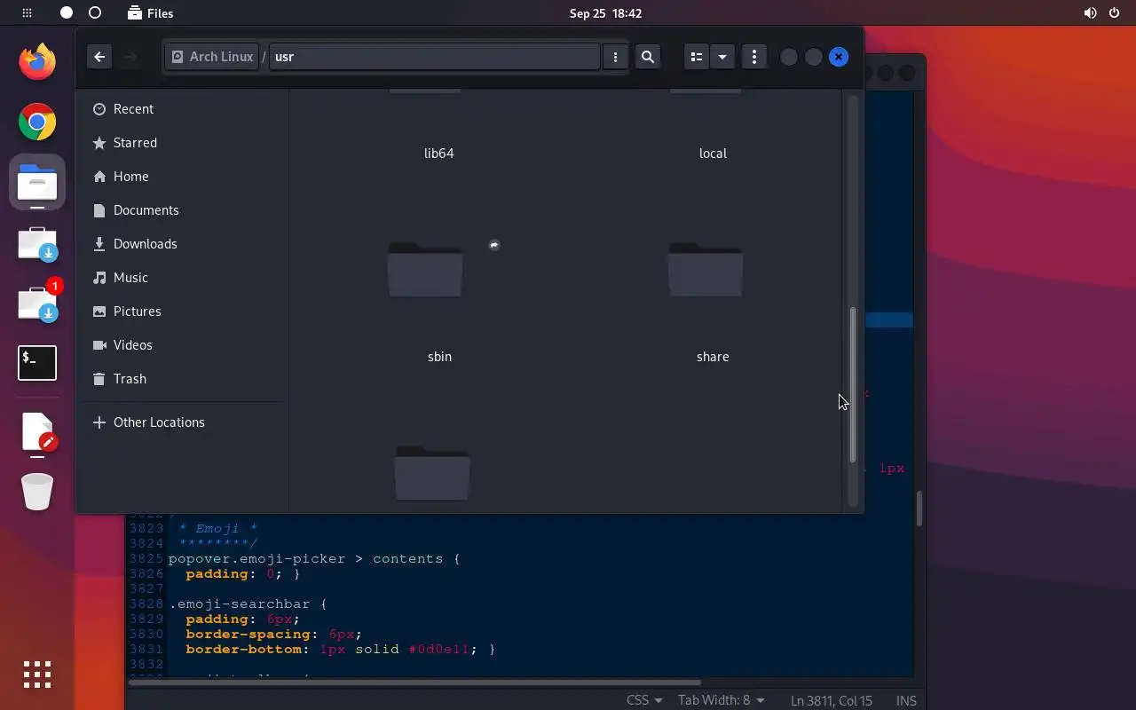Open Music in the sidebar
1136x710 pixels.
(185, 278)
